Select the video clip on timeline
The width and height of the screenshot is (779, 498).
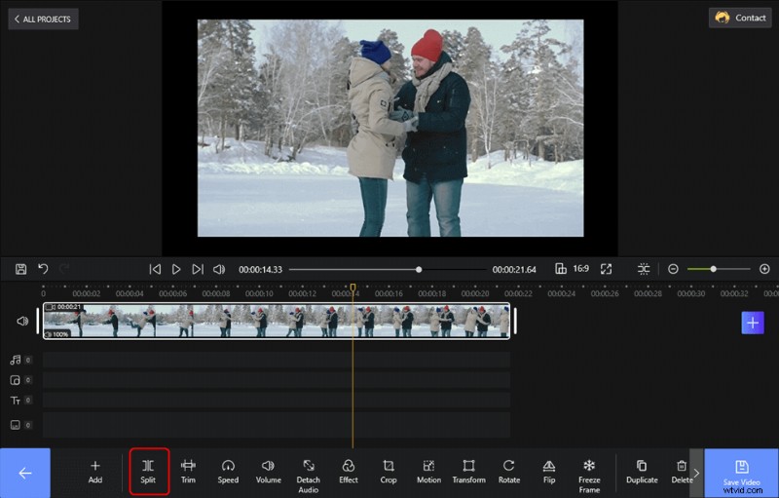pos(277,321)
